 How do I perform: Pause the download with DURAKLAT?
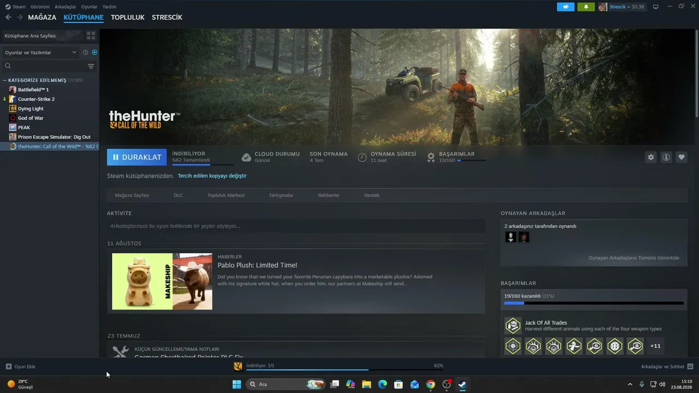pos(137,157)
